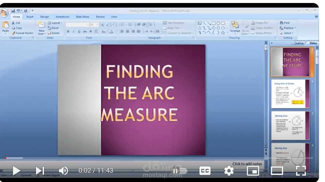The image size is (325, 182).
Task: Enter fullscreen mode
Action: pos(301,171)
